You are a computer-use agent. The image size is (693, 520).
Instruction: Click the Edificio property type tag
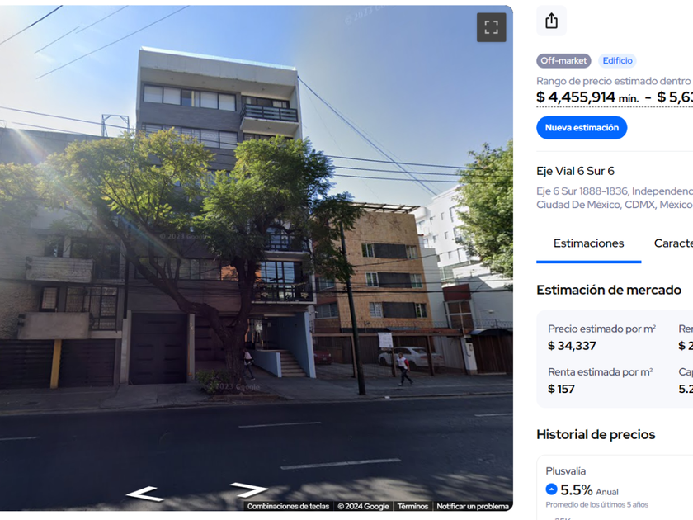(x=617, y=60)
